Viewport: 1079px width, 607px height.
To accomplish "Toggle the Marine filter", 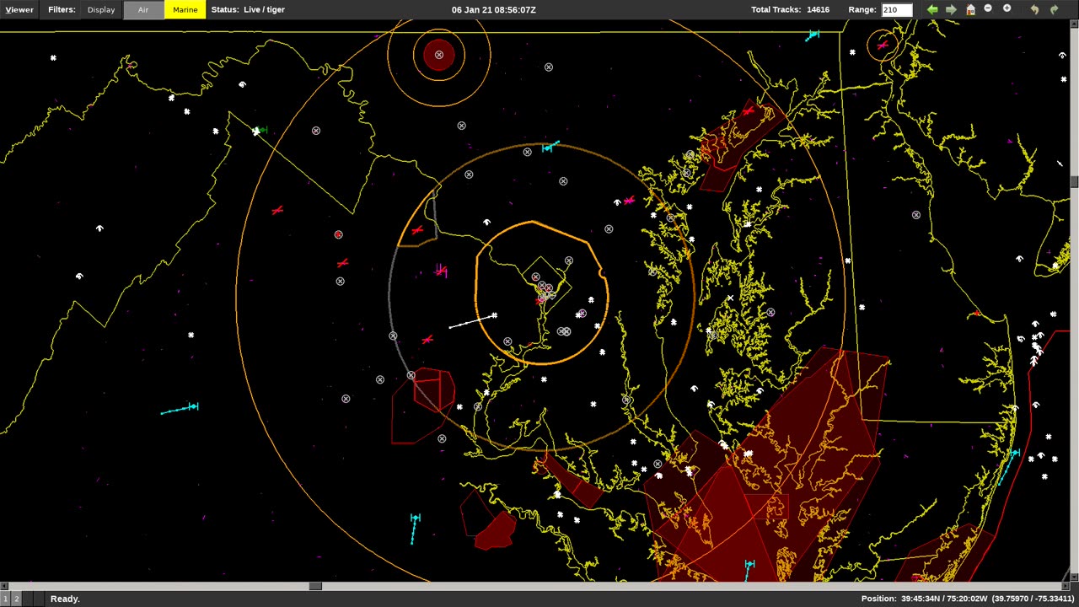I will coord(185,9).
